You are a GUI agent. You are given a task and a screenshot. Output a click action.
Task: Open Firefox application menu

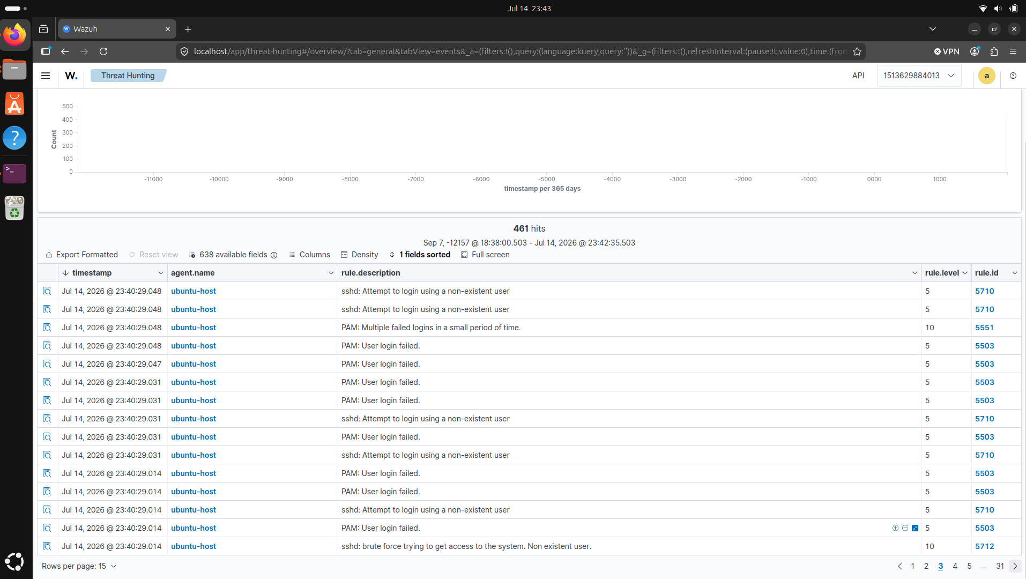click(x=1013, y=51)
